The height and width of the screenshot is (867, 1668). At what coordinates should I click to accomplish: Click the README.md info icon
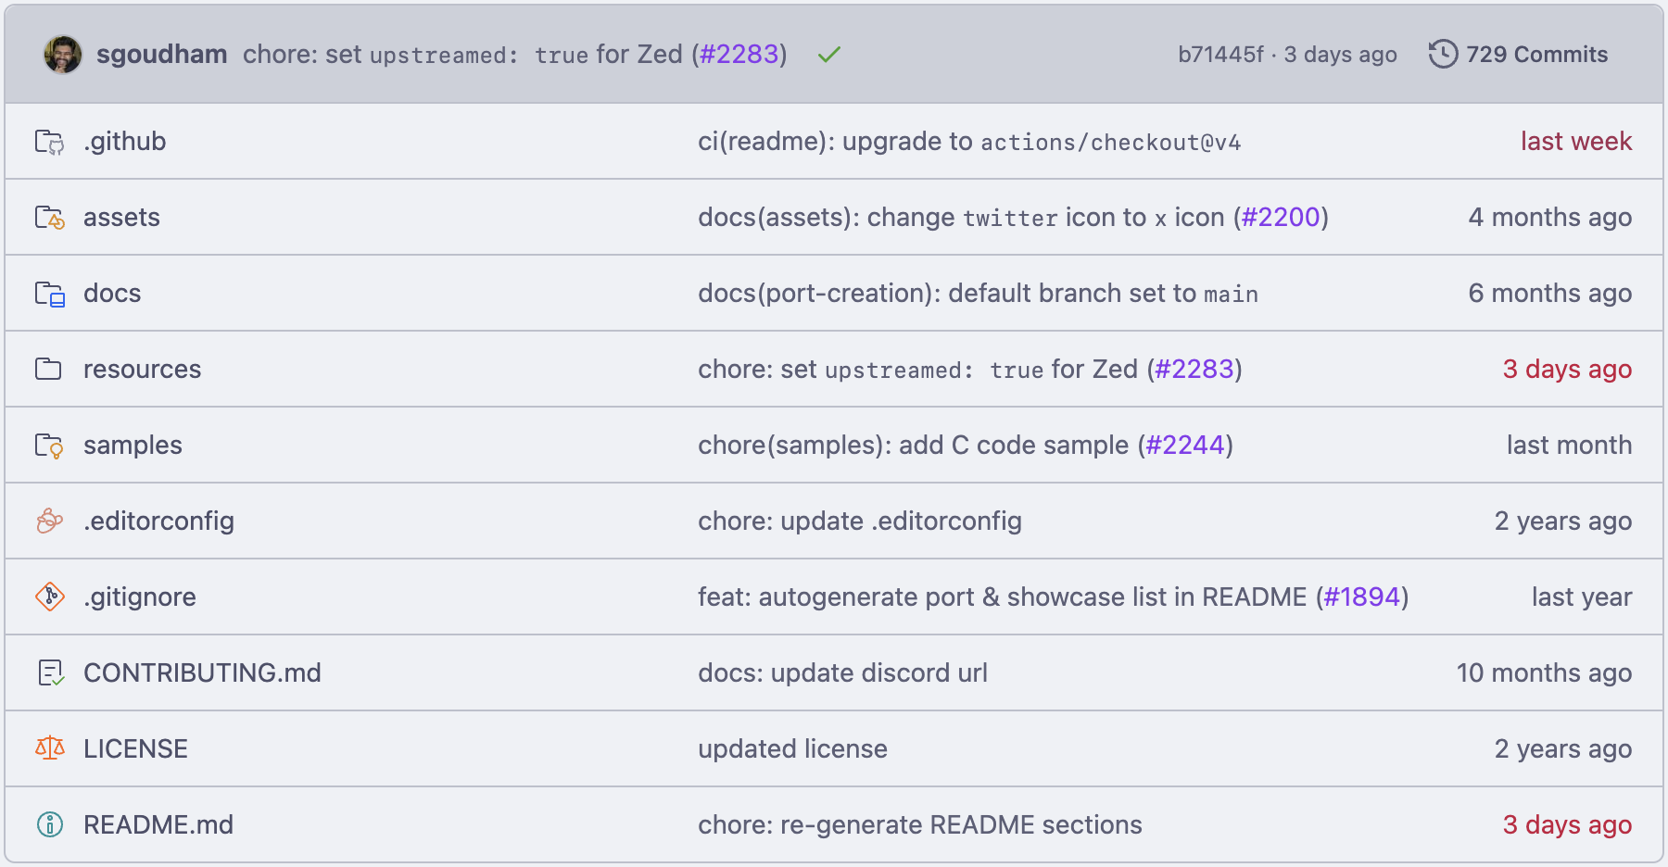click(x=49, y=824)
